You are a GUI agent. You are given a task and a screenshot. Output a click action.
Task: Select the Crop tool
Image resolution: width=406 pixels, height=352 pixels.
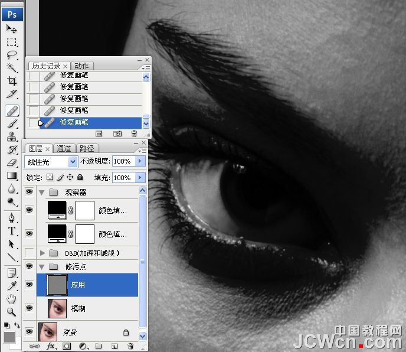(x=12, y=81)
